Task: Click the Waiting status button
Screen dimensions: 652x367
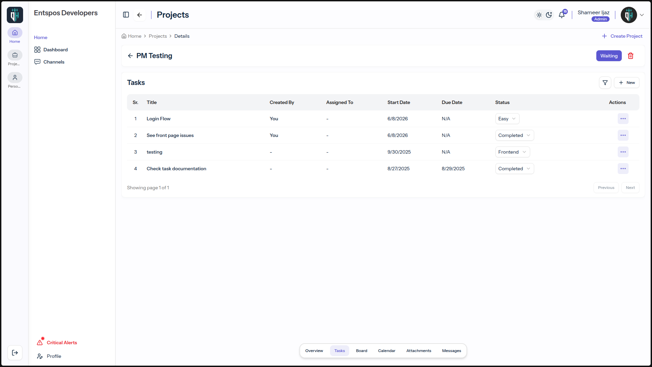Action: (609, 56)
